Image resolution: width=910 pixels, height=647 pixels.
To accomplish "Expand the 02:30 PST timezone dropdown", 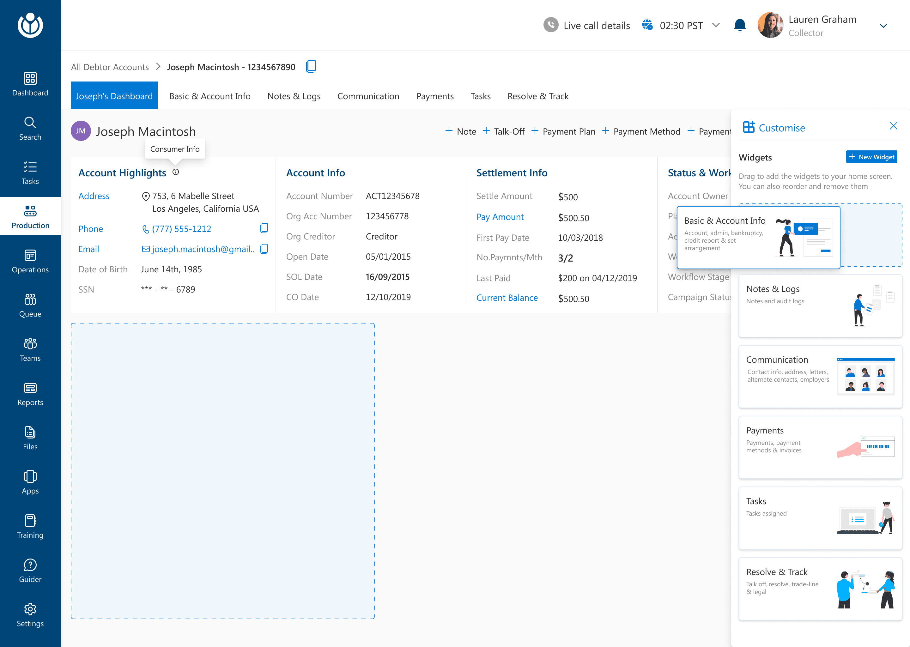I will [x=716, y=25].
